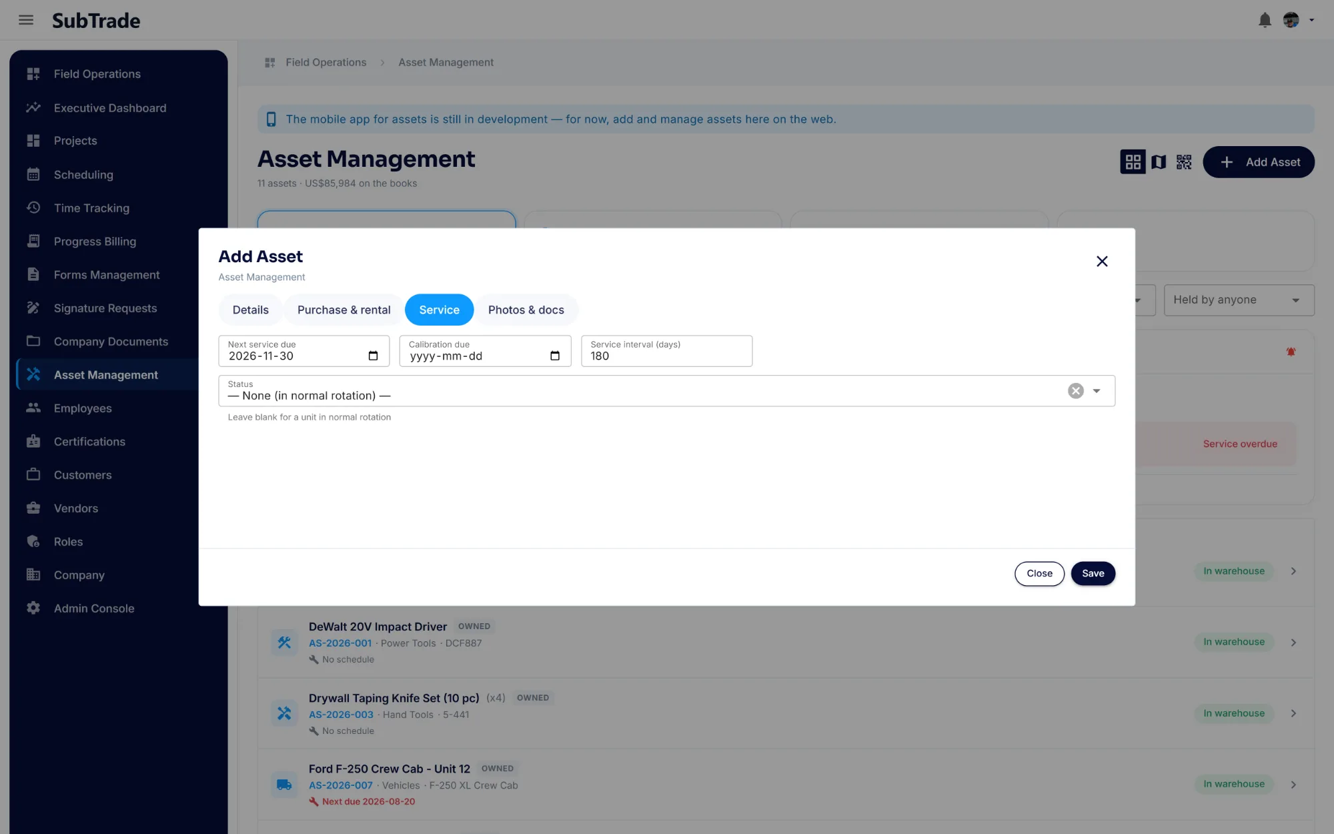1334x834 pixels.
Task: Click the Field Operations breadcrumb
Action: coord(326,62)
